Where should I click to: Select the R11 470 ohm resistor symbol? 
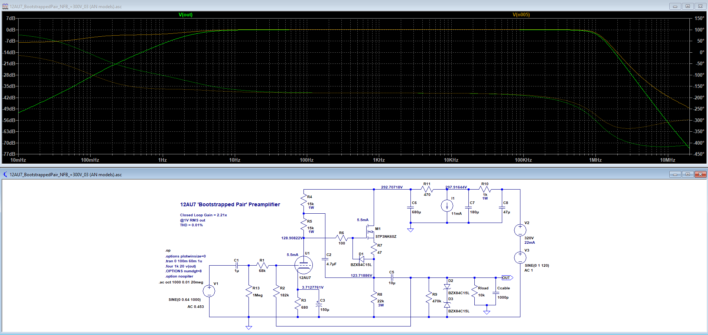click(427, 189)
